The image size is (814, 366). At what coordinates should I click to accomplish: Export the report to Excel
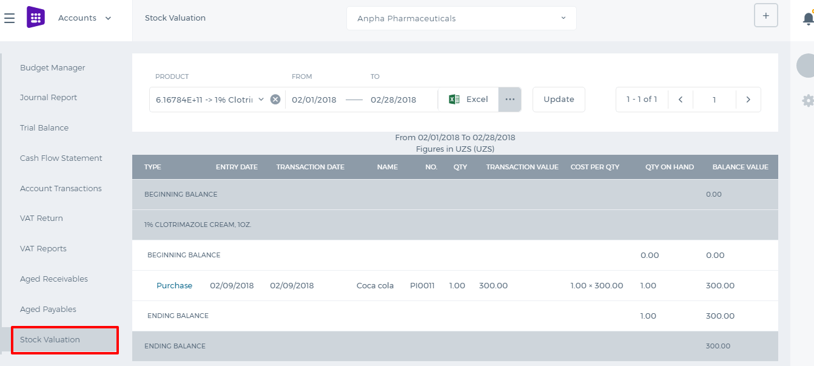point(468,100)
